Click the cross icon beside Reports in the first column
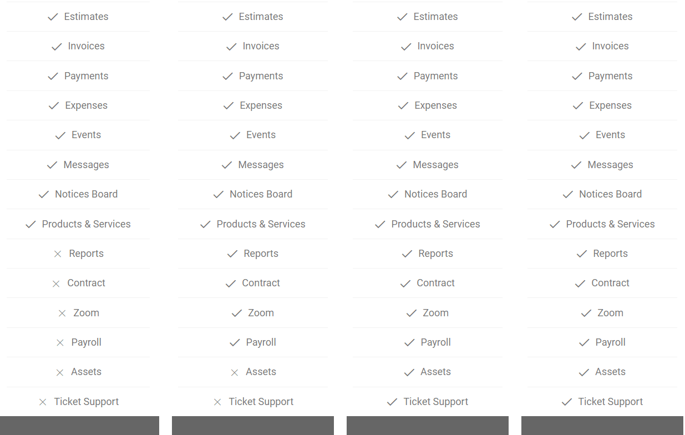The height and width of the screenshot is (435, 685). pos(58,254)
